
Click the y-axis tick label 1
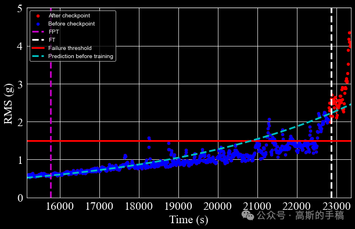[20, 160]
